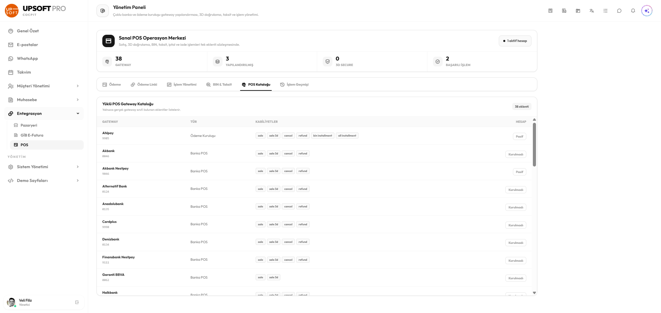Open the chat bubble icon
This screenshot has height=313, width=661.
[619, 11]
